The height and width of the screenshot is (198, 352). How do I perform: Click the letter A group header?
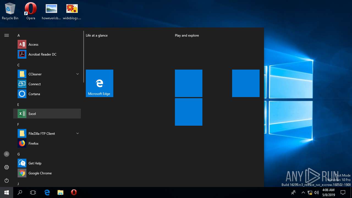[19, 35]
